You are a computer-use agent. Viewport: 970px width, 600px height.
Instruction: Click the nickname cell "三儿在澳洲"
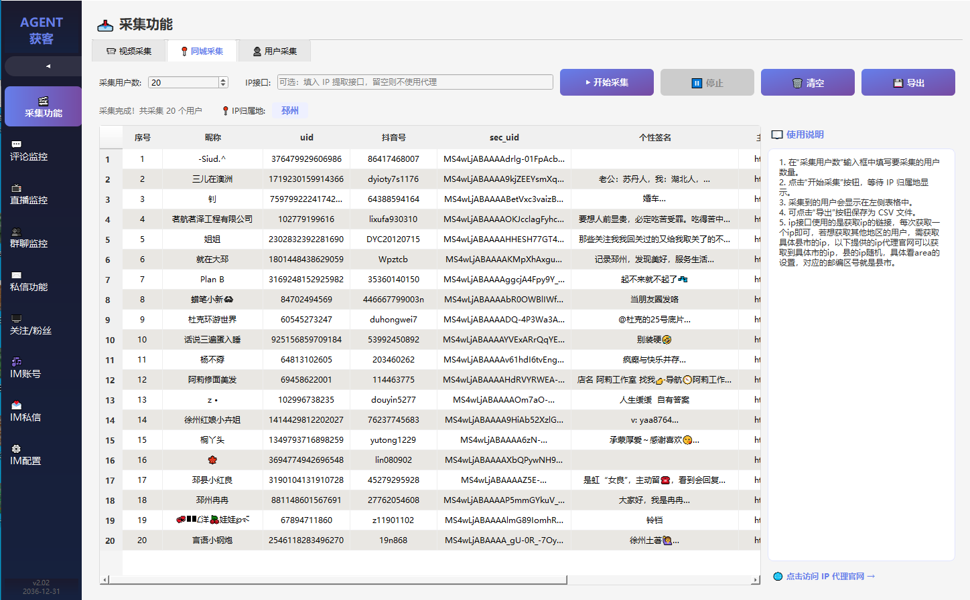[212, 179]
